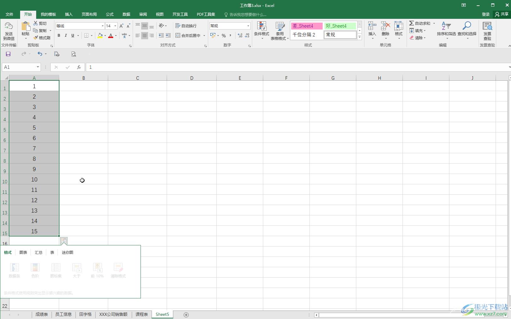The width and height of the screenshot is (511, 319).
Task: Apply the 差_Sheet4 cell style
Action: click(307, 26)
